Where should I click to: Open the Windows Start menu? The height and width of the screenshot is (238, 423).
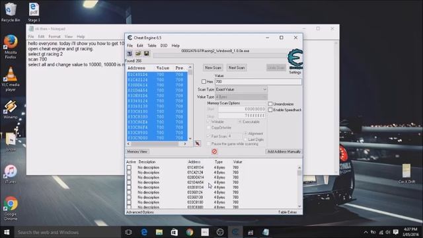(x=7, y=232)
